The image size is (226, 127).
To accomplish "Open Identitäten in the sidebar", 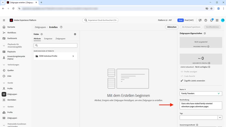I will point(11,100).
